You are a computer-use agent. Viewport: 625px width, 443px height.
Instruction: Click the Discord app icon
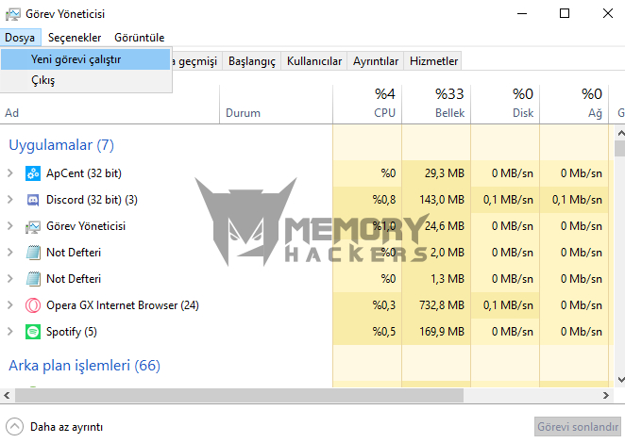(x=33, y=200)
